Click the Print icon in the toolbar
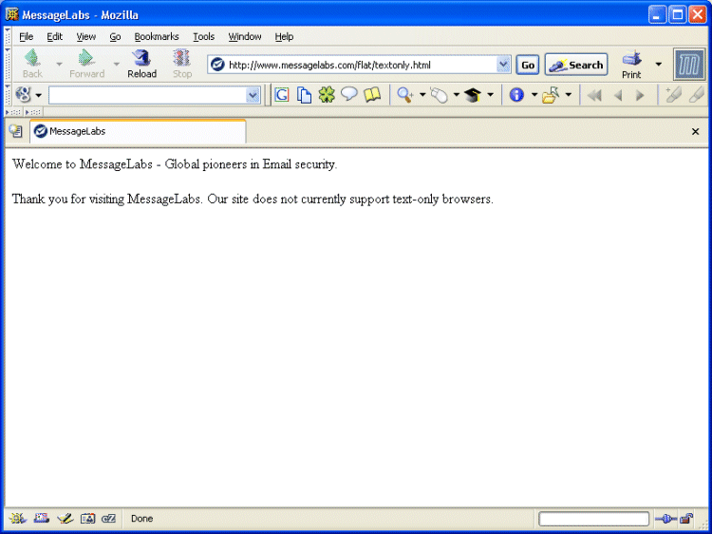The width and height of the screenshot is (712, 534). [631, 58]
